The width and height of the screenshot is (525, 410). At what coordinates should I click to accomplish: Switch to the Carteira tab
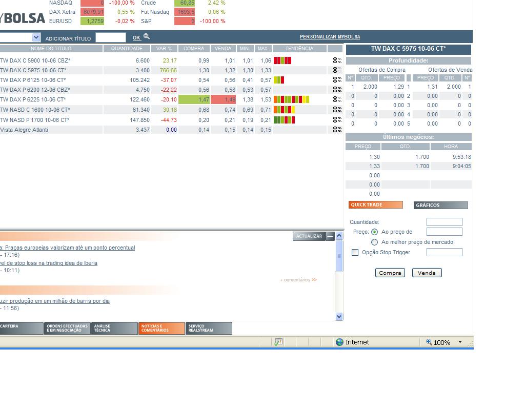pos(22,329)
